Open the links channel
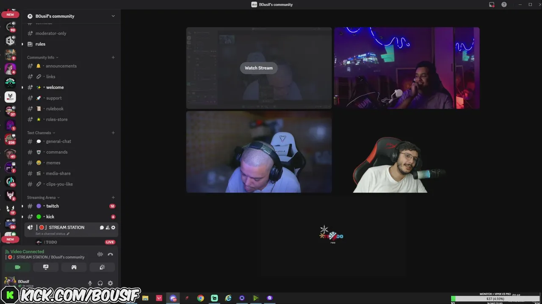 click(71, 76)
